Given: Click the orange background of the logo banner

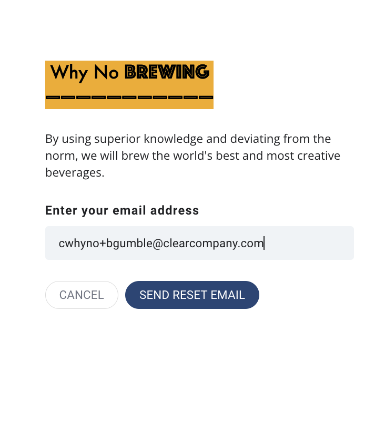Looking at the screenshot, I should (x=129, y=104).
